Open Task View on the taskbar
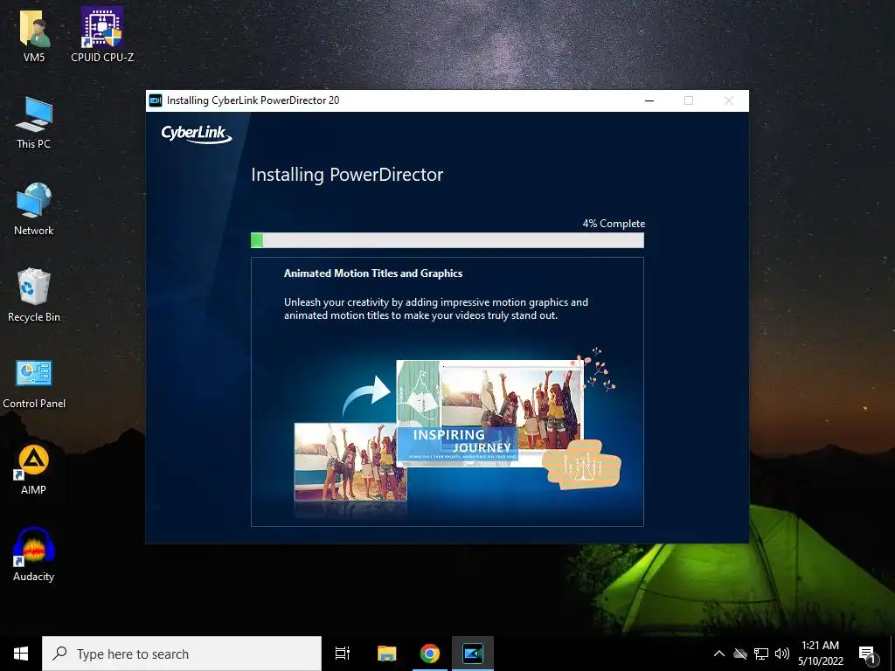The height and width of the screenshot is (671, 895). pos(343,654)
